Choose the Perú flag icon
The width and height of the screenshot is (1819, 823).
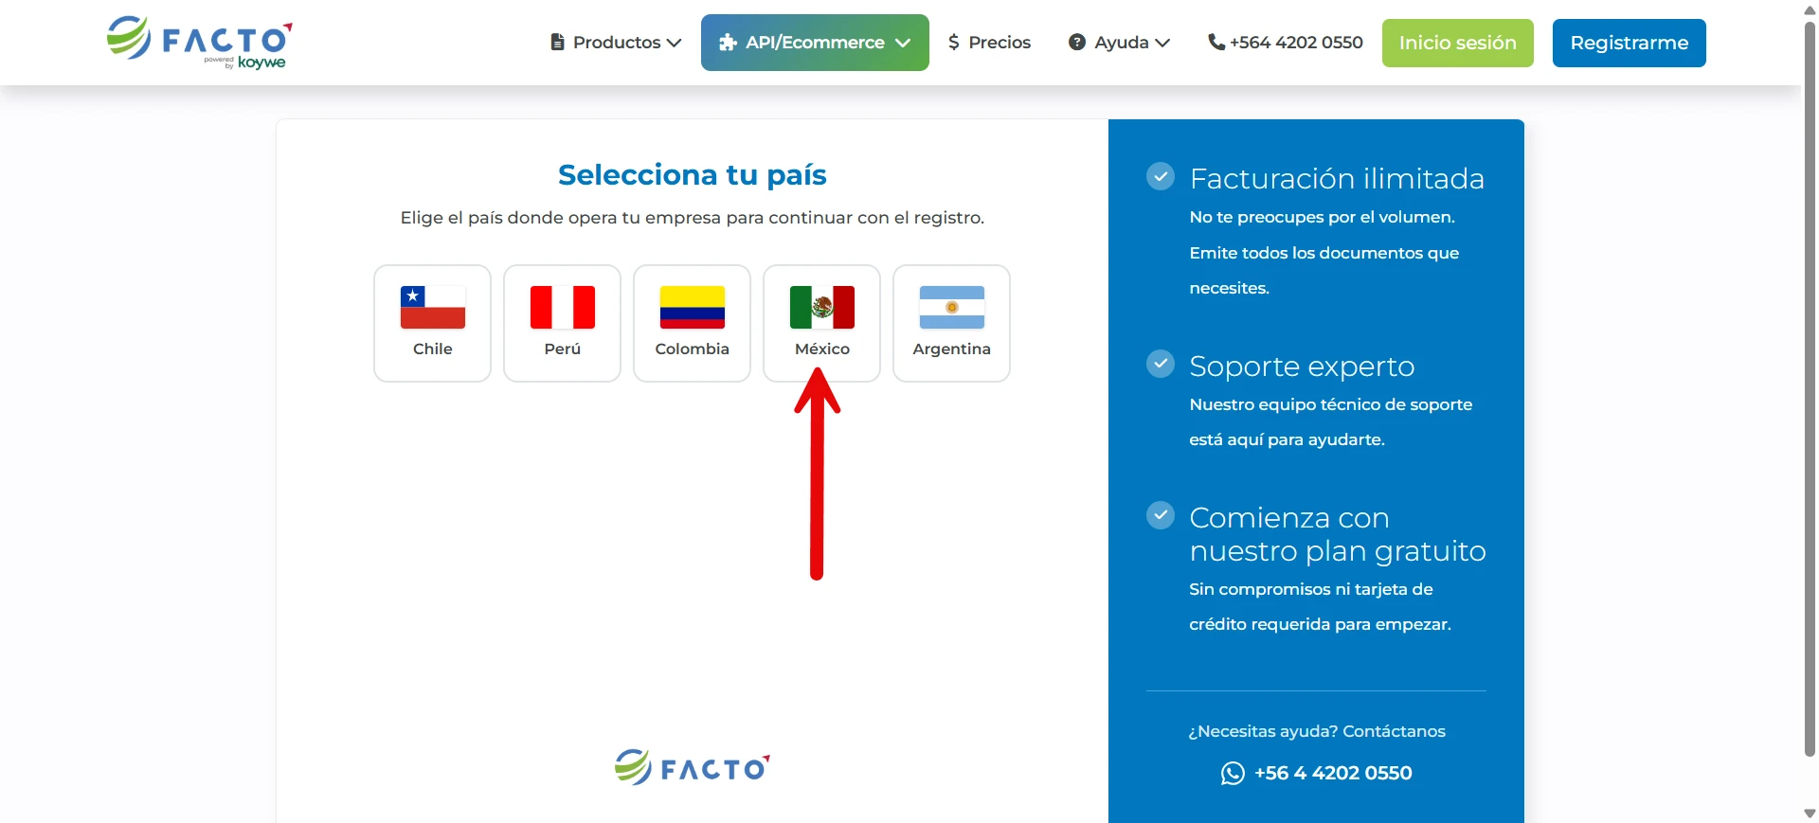(x=563, y=307)
